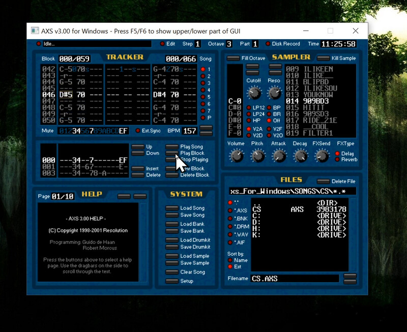The image size is (407, 332).
Task: Select song part 1 LED
Action: point(203,69)
